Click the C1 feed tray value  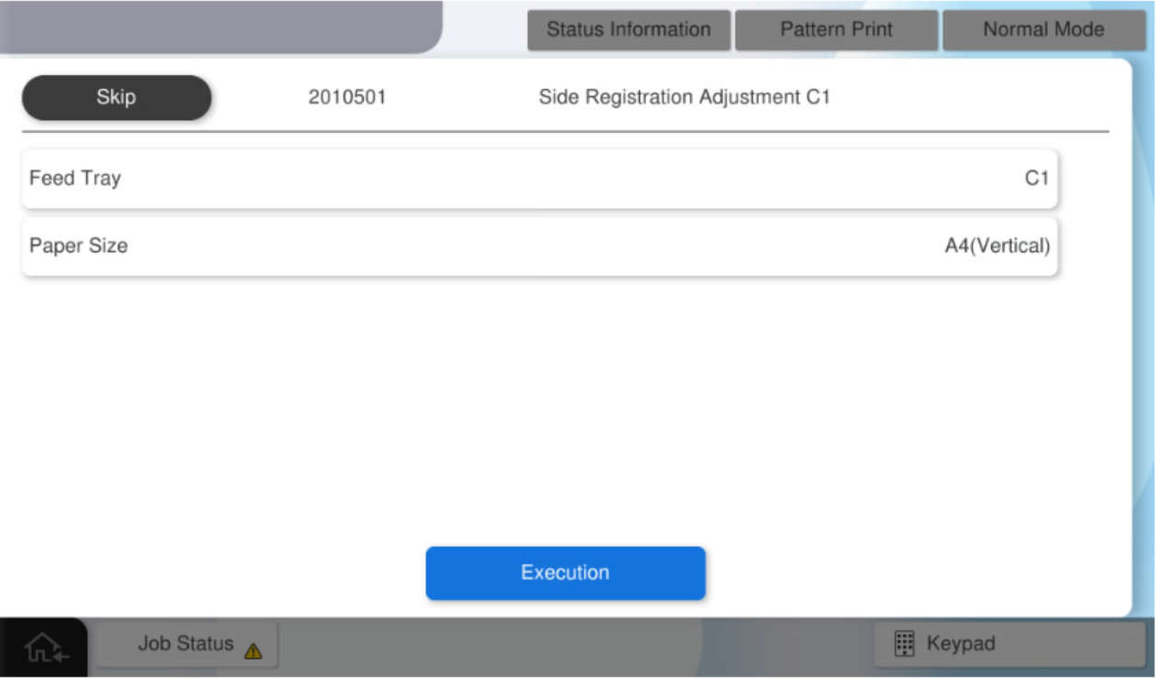1036,179
